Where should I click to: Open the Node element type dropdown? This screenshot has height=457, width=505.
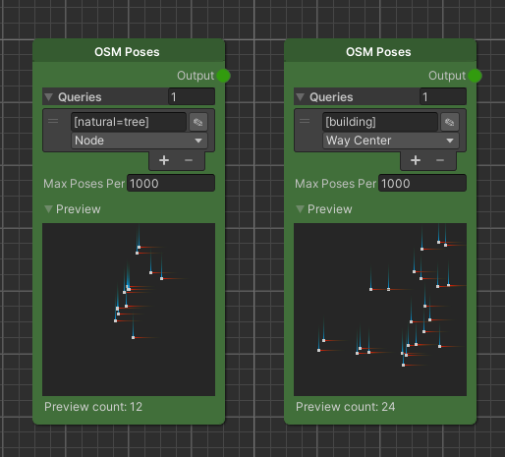140,141
